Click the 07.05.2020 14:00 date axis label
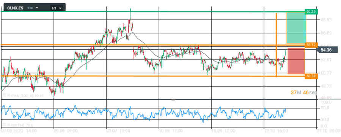The width and height of the screenshot is (341, 137). tap(19, 131)
